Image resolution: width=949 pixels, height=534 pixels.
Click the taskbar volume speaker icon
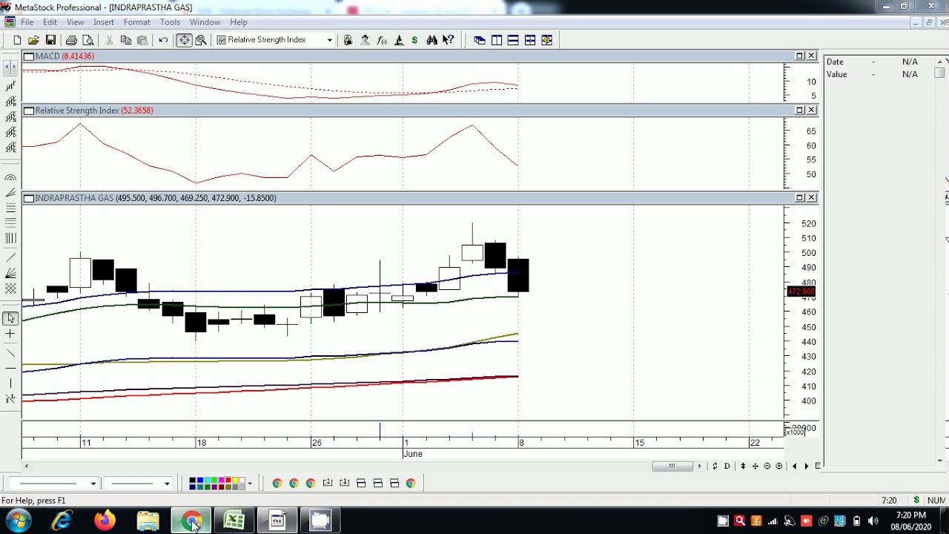coord(873,521)
